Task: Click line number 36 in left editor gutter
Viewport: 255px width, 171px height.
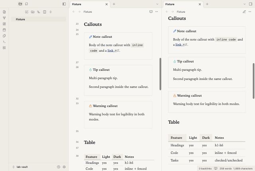Action: point(77,142)
